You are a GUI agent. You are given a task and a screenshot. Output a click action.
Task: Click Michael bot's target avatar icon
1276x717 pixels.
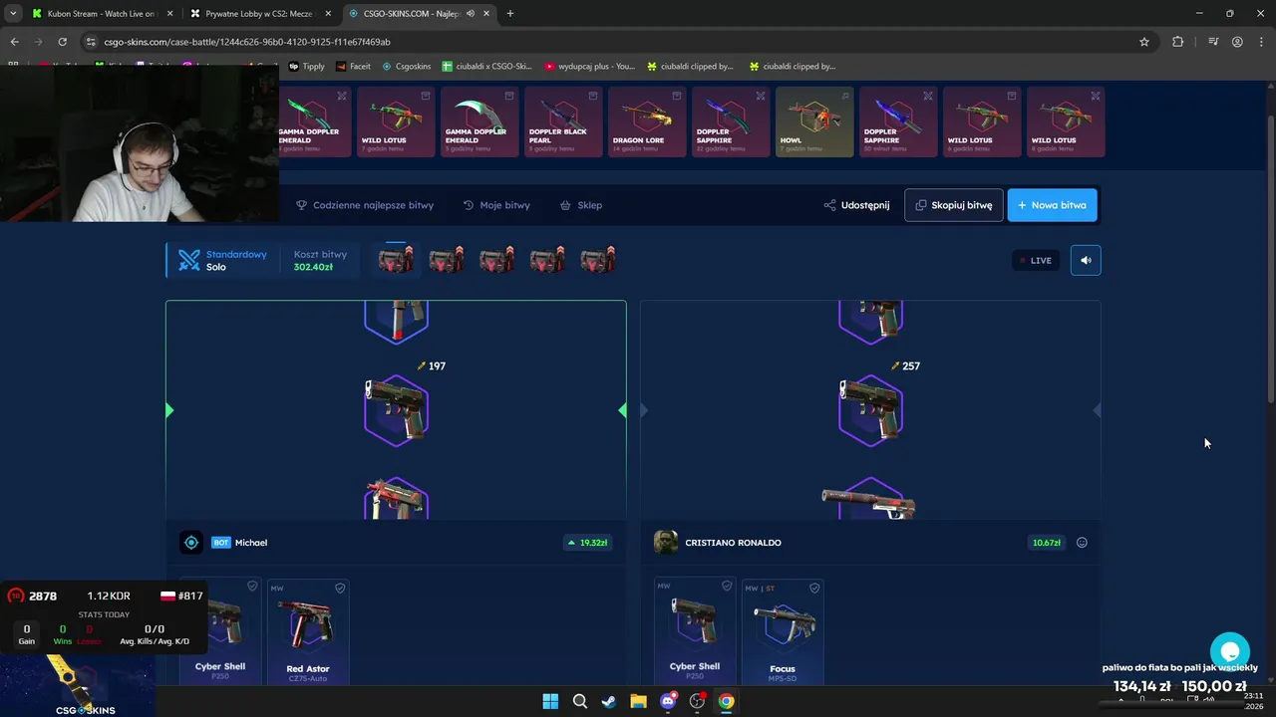191,543
